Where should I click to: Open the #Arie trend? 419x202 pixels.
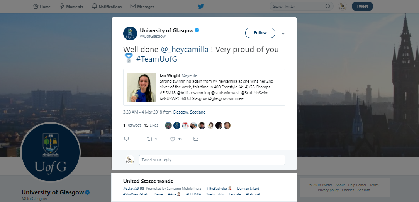pyautogui.click(x=172, y=194)
